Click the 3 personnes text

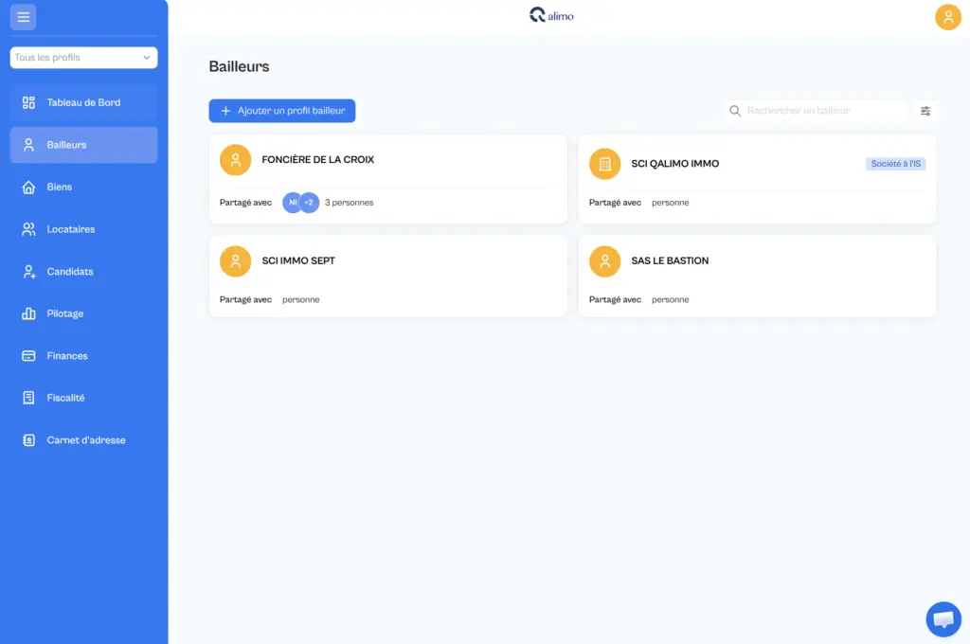[349, 203]
